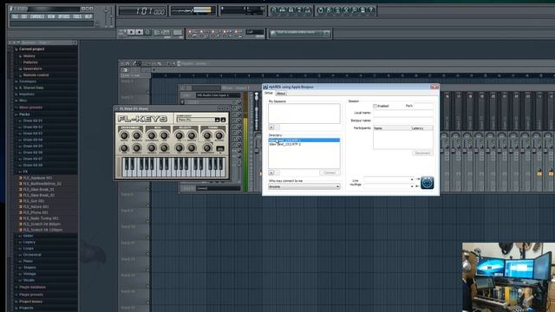555x312 pixels.
Task: Expand Drum Kit 01 folder
Action: click(33, 120)
